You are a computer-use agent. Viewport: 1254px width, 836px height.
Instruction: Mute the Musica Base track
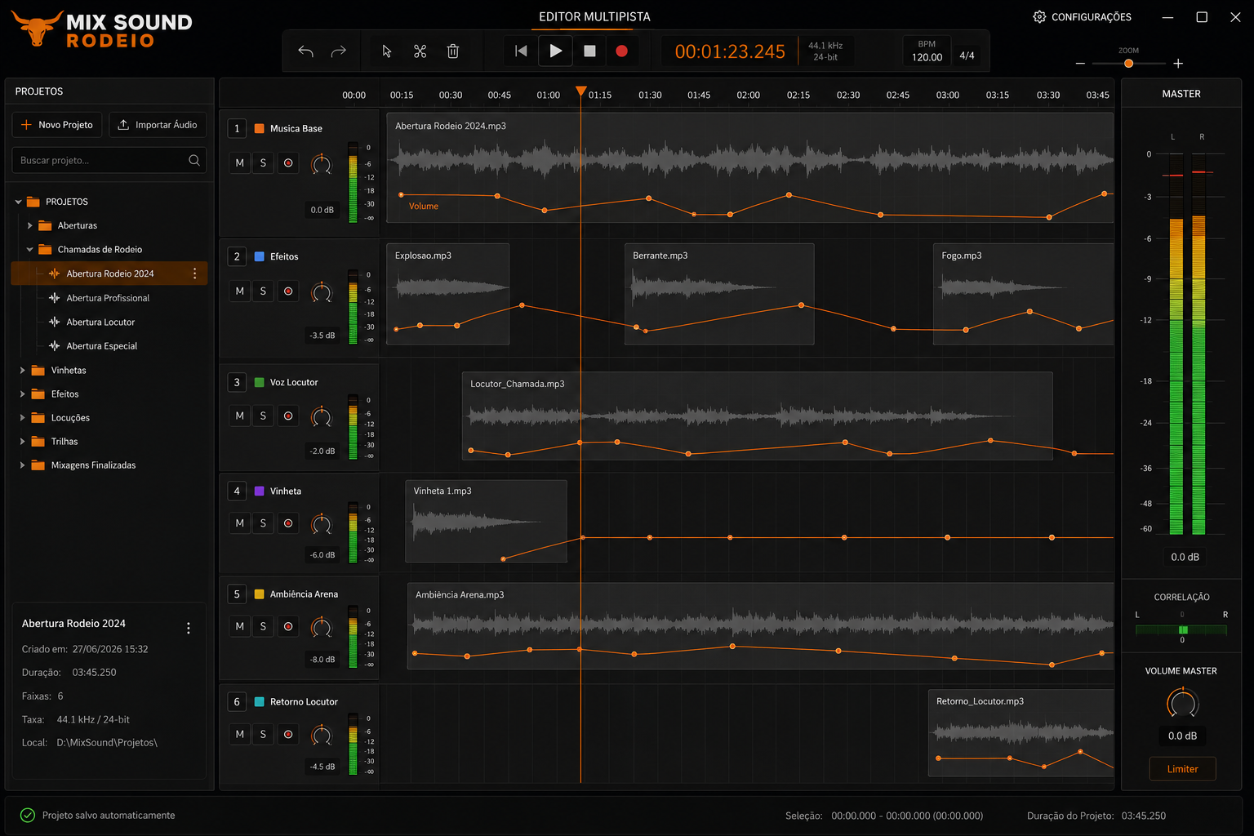240,163
